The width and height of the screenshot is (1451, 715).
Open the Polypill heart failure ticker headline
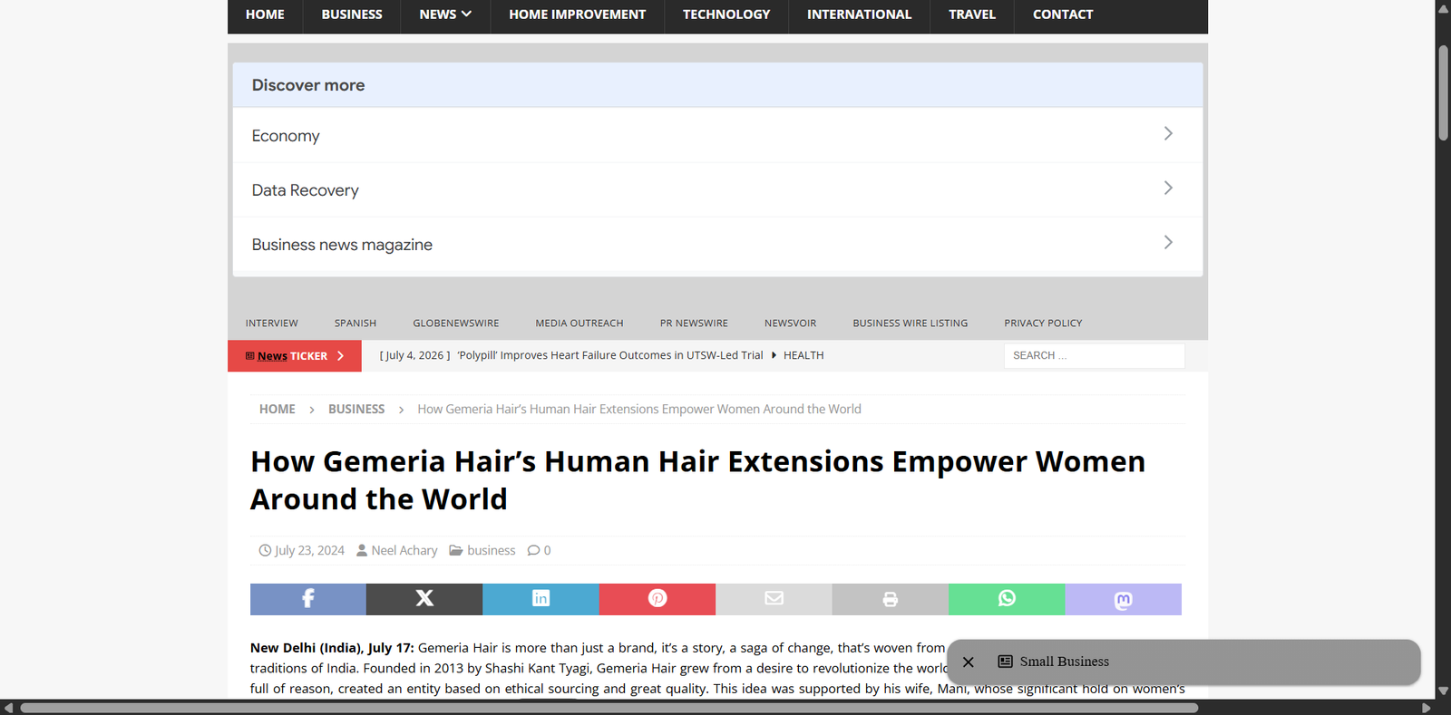(x=610, y=355)
